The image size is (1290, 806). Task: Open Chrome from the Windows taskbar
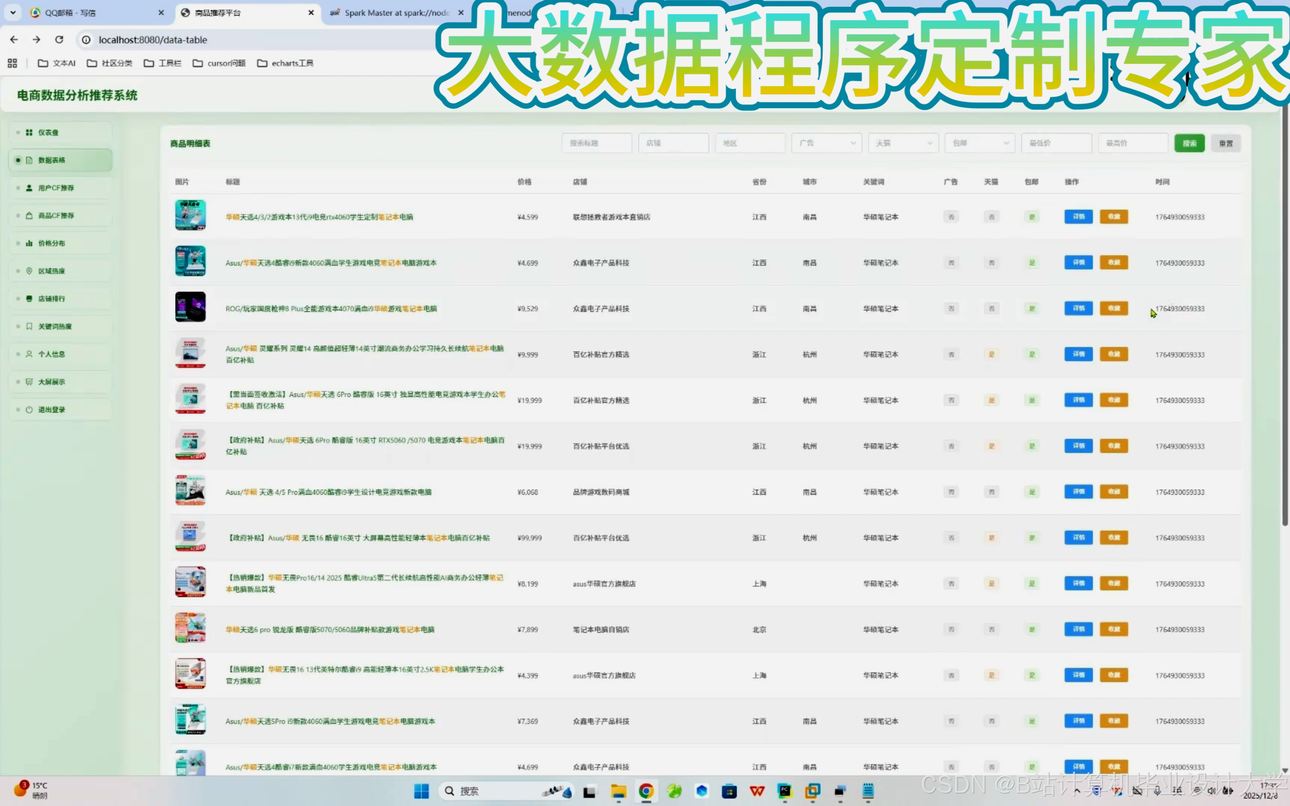point(646,791)
